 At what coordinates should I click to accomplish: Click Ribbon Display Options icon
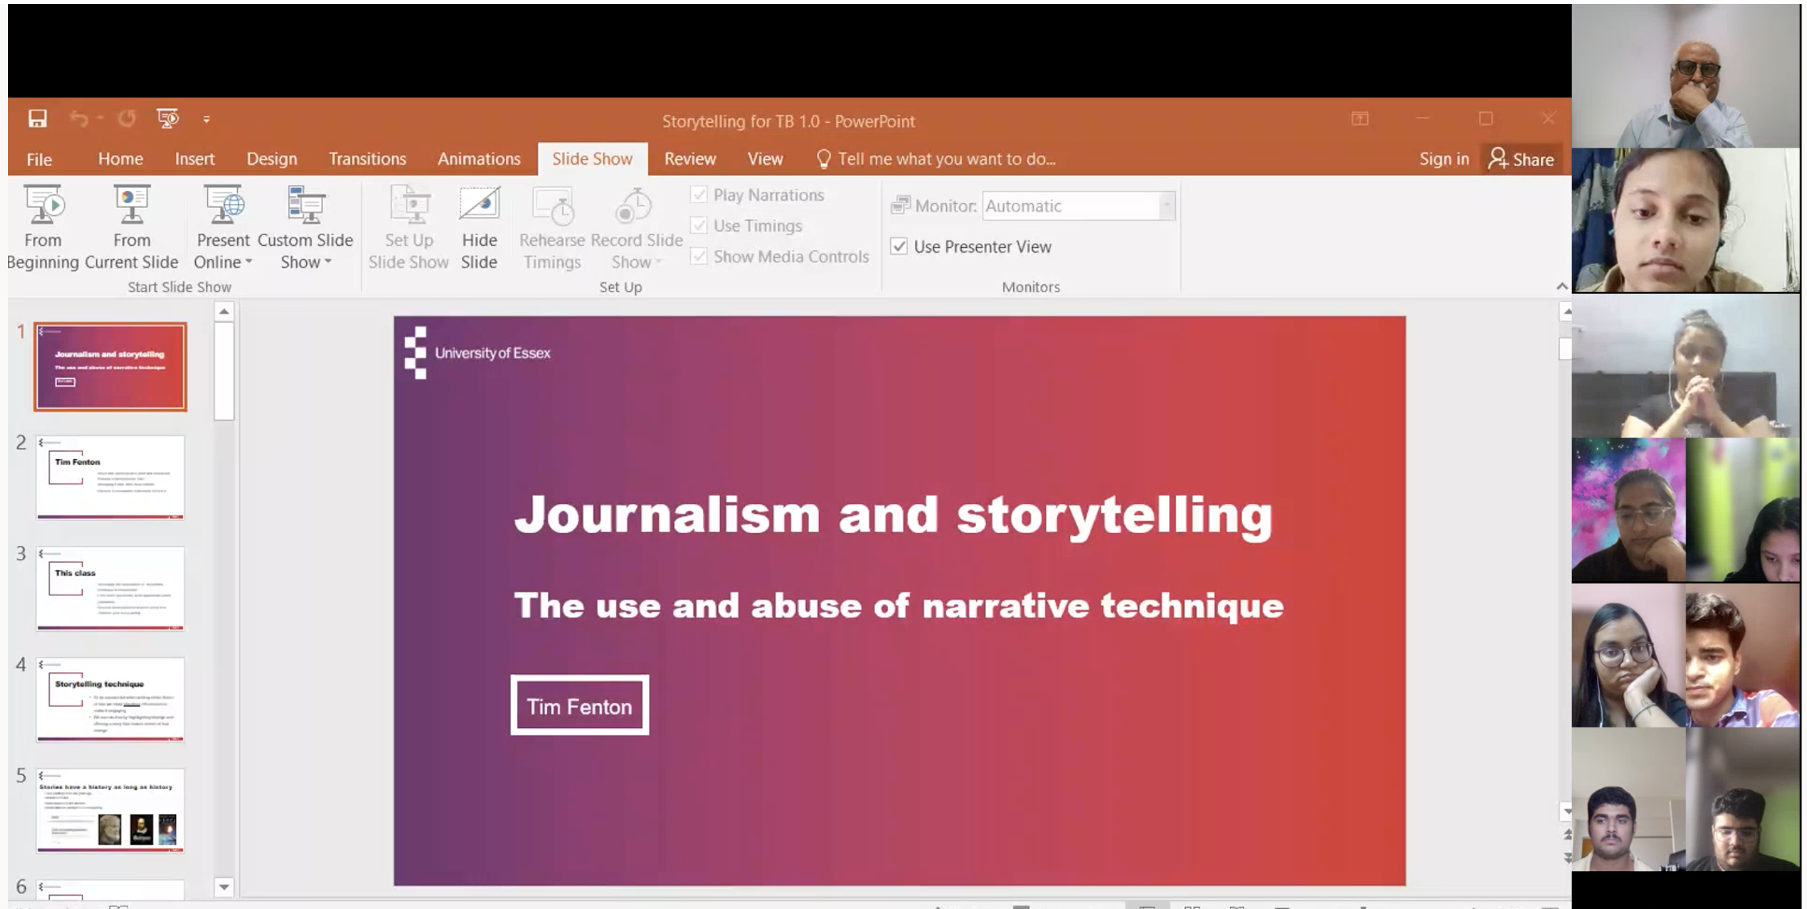(x=1359, y=119)
